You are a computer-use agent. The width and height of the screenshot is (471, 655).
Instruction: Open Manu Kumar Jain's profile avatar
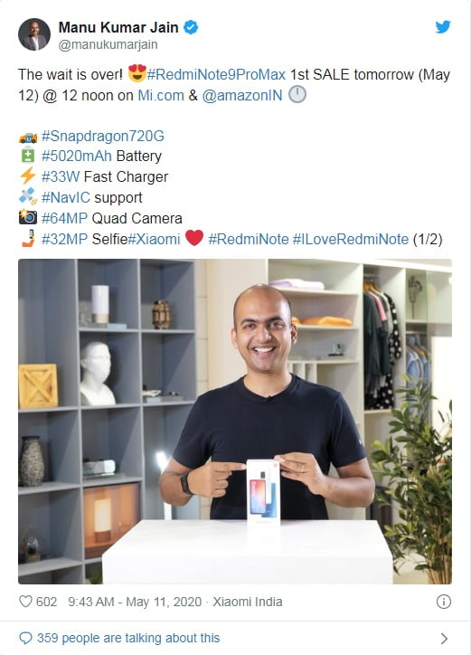click(34, 34)
